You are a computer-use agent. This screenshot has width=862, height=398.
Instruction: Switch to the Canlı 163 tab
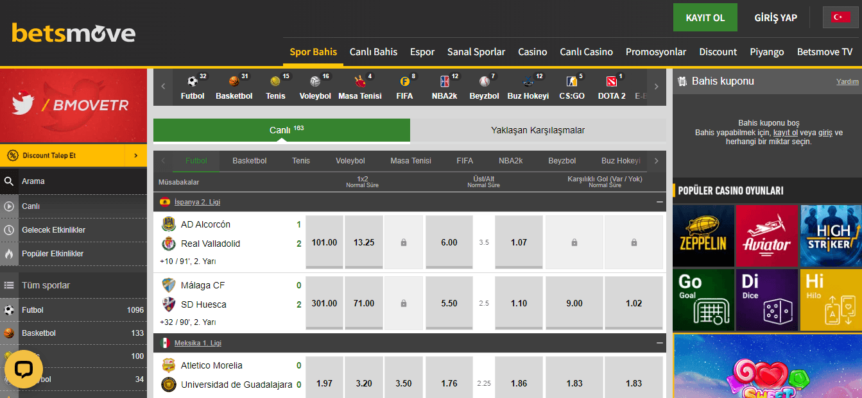(x=282, y=130)
